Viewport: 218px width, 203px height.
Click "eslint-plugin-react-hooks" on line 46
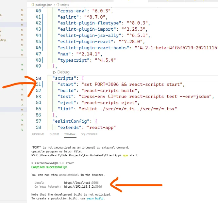click(x=93, y=48)
